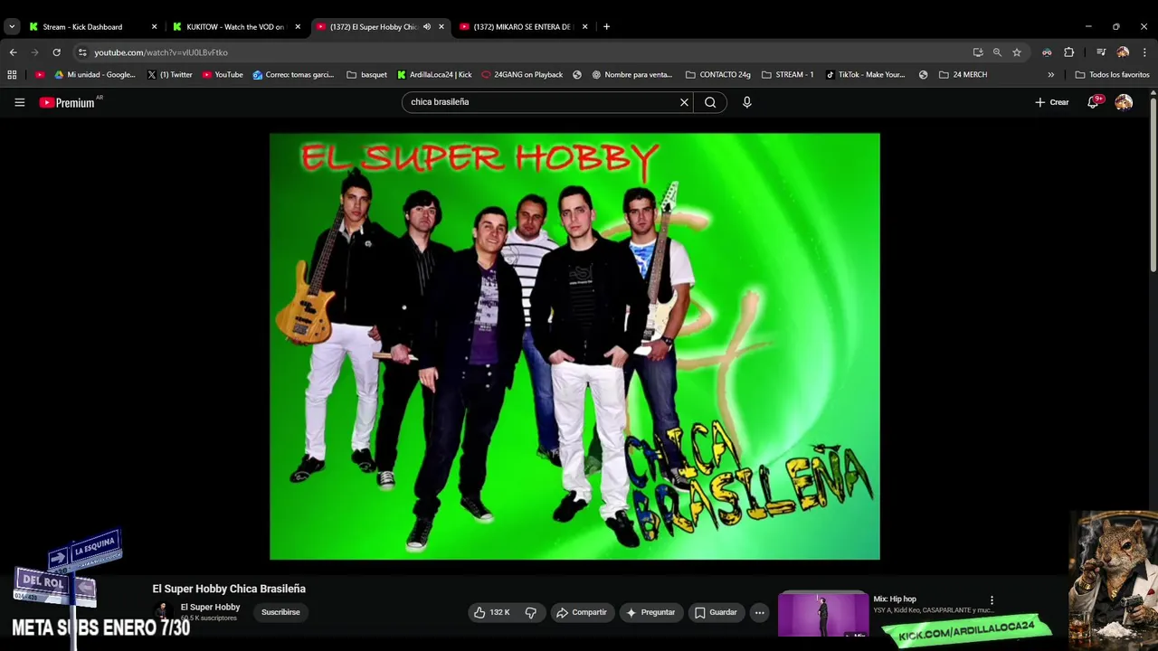
Task: Expand the CONTACTO 24g bookmarks folder
Action: click(x=718, y=75)
